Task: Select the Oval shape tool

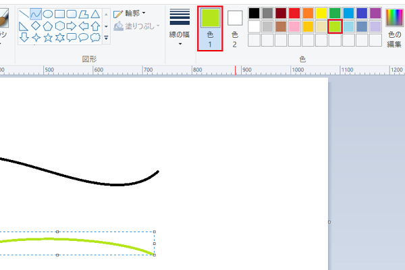Action: coord(47,14)
